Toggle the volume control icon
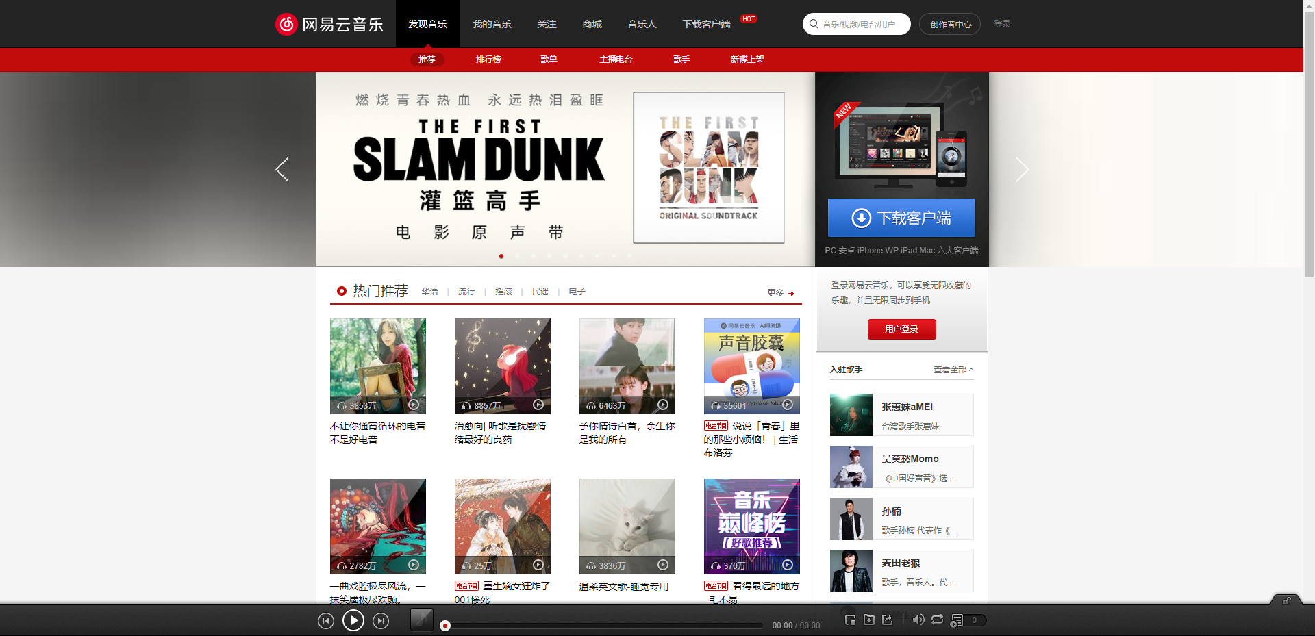 pos(918,620)
